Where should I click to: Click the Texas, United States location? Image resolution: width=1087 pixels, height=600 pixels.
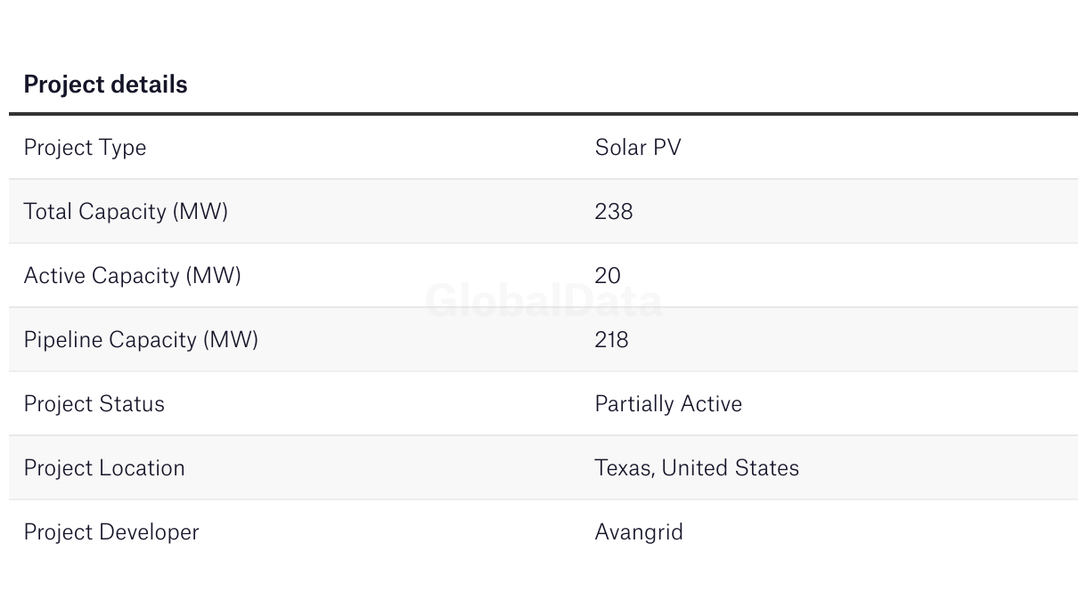697,467
